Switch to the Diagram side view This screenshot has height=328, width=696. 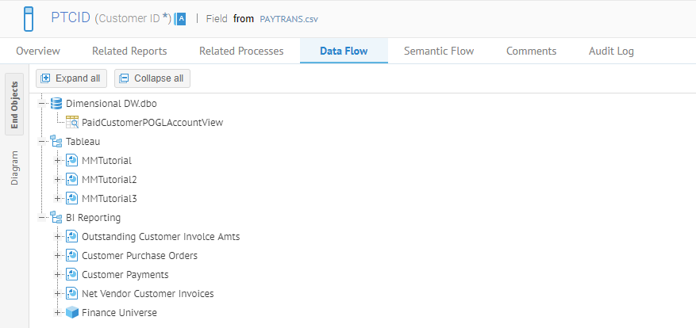(14, 169)
